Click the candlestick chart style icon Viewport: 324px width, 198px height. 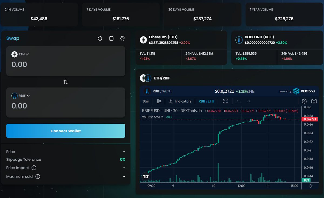point(159,101)
